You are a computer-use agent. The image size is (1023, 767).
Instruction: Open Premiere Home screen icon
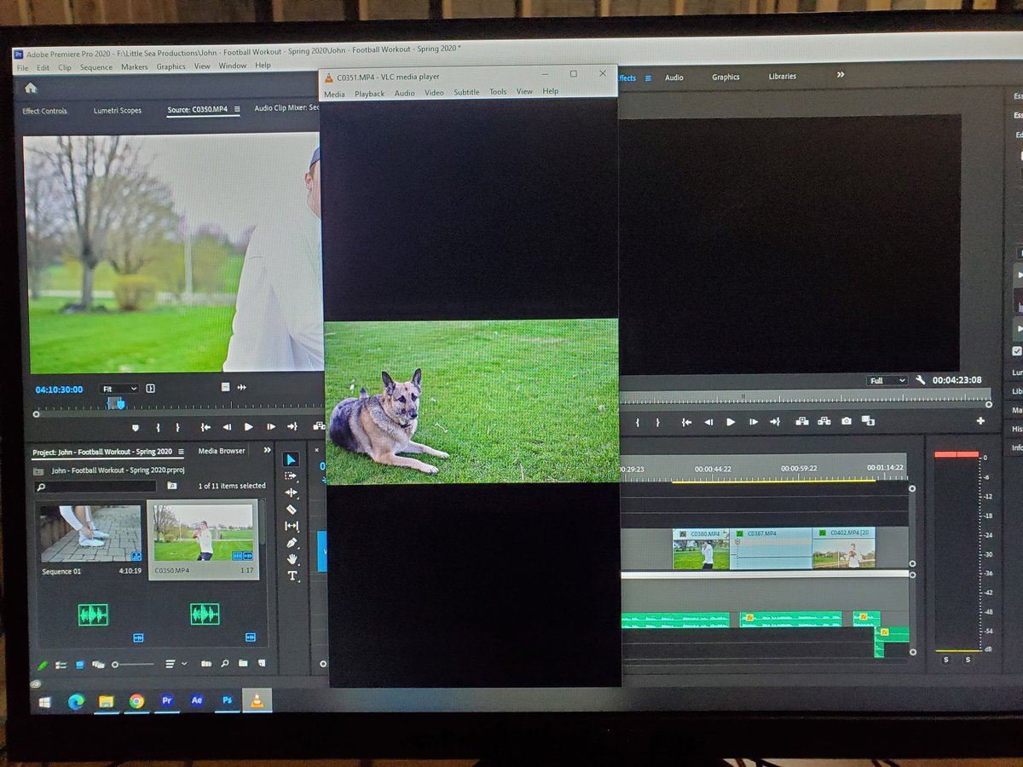tap(31, 88)
